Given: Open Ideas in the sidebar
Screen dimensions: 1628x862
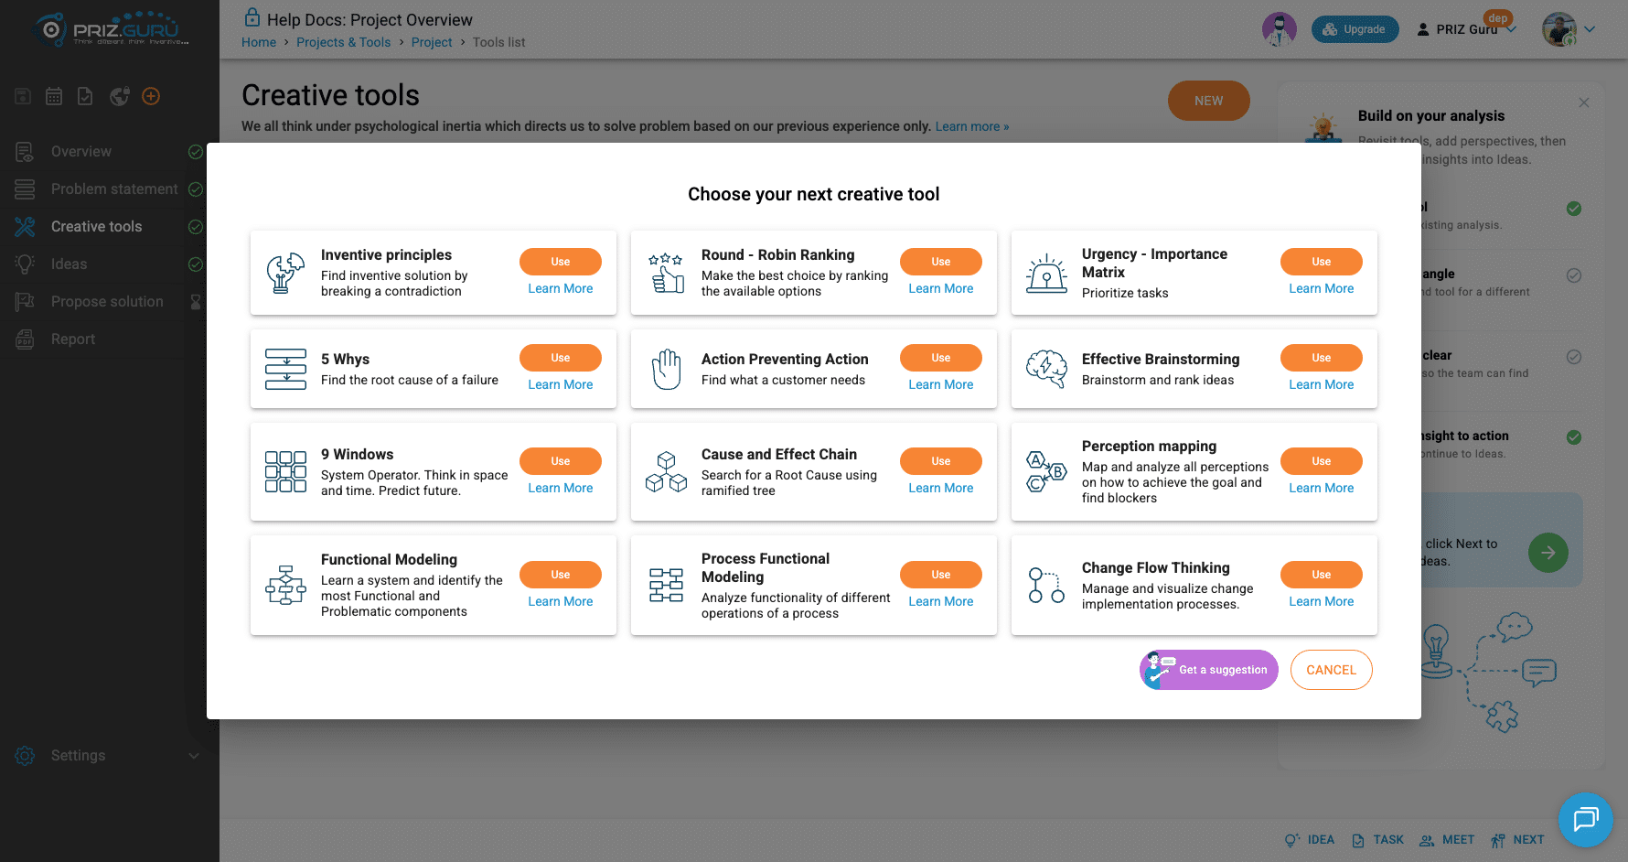Looking at the screenshot, I should click(x=108, y=264).
